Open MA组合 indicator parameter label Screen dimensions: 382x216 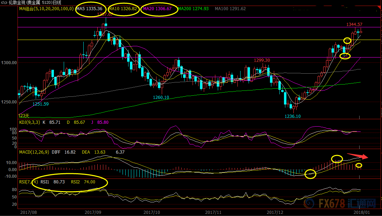(46, 9)
